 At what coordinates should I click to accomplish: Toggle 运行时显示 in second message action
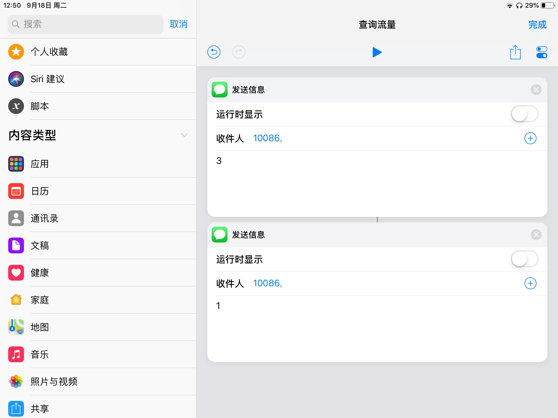(524, 259)
